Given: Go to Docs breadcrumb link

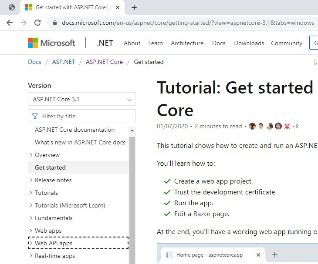Looking at the screenshot, I should pyautogui.click(x=34, y=62).
